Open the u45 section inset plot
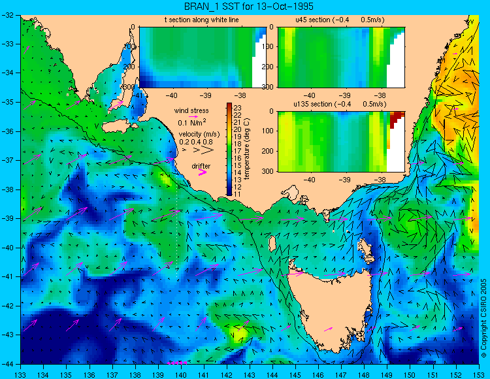 click(x=341, y=58)
